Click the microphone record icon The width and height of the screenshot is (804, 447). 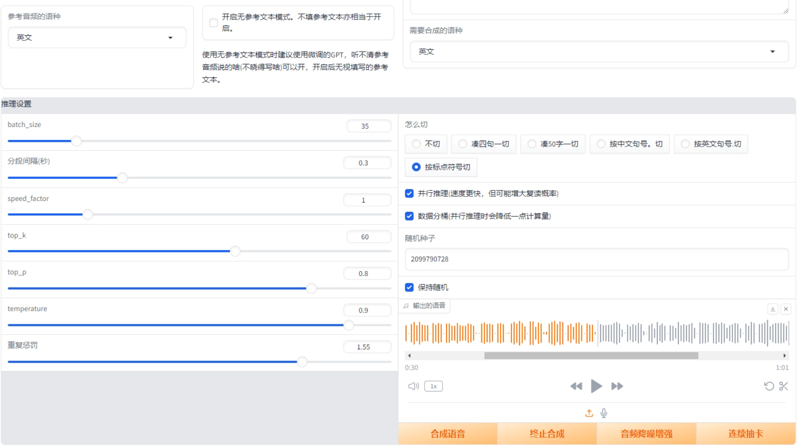(x=604, y=413)
